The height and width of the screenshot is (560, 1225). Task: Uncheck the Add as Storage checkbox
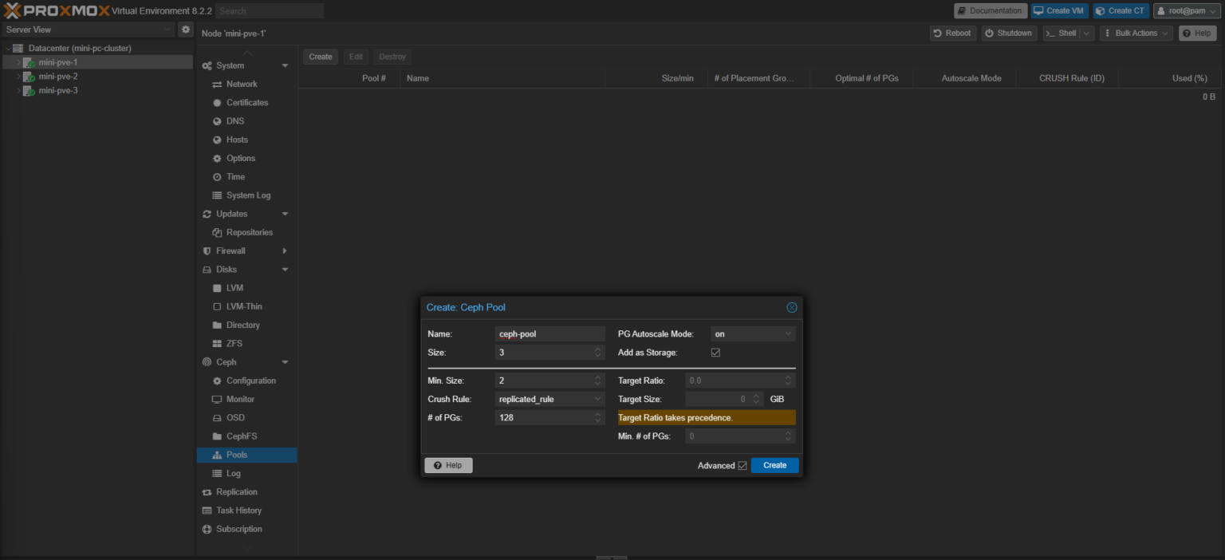(715, 352)
